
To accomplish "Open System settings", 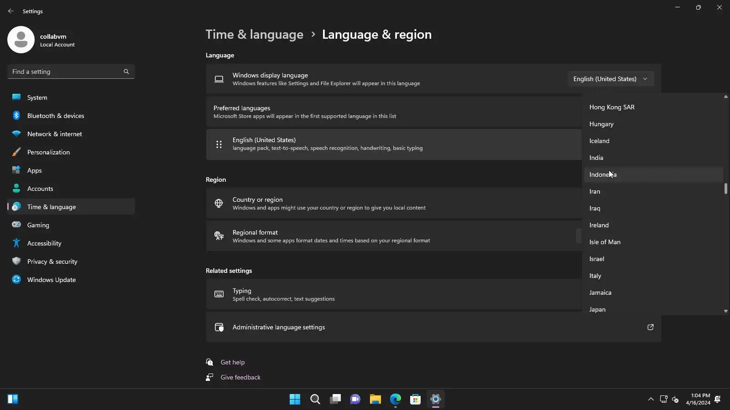I will click(71, 97).
